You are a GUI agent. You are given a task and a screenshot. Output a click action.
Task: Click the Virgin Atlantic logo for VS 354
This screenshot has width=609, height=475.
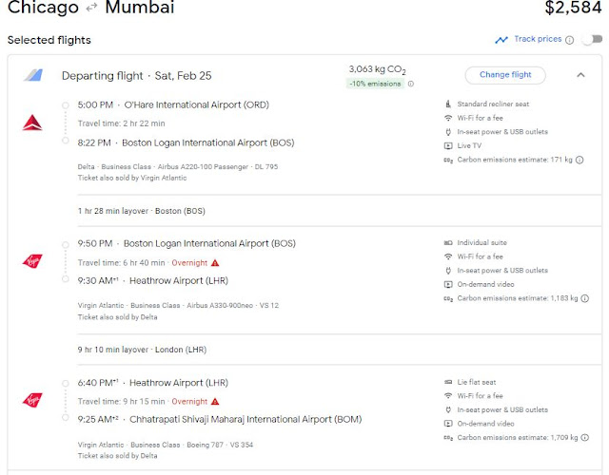(x=32, y=400)
